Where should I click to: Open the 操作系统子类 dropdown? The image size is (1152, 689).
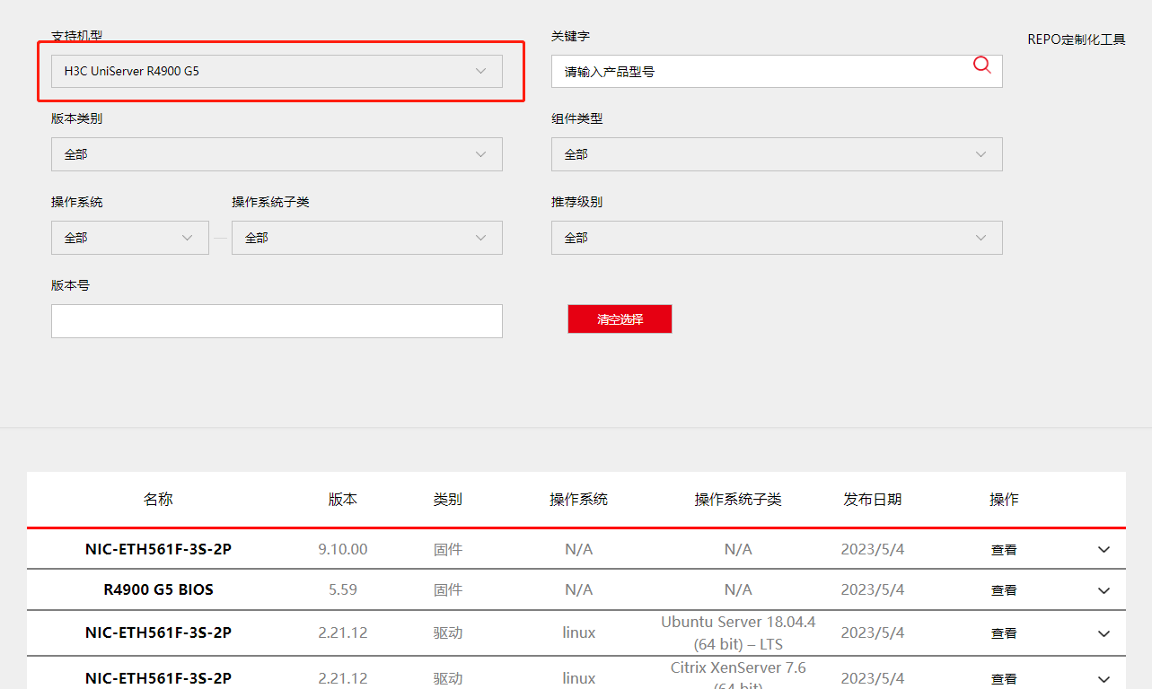pos(367,238)
